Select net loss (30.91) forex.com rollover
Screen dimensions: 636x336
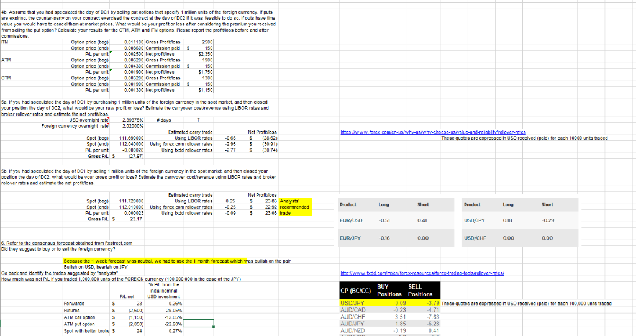pos(263,144)
